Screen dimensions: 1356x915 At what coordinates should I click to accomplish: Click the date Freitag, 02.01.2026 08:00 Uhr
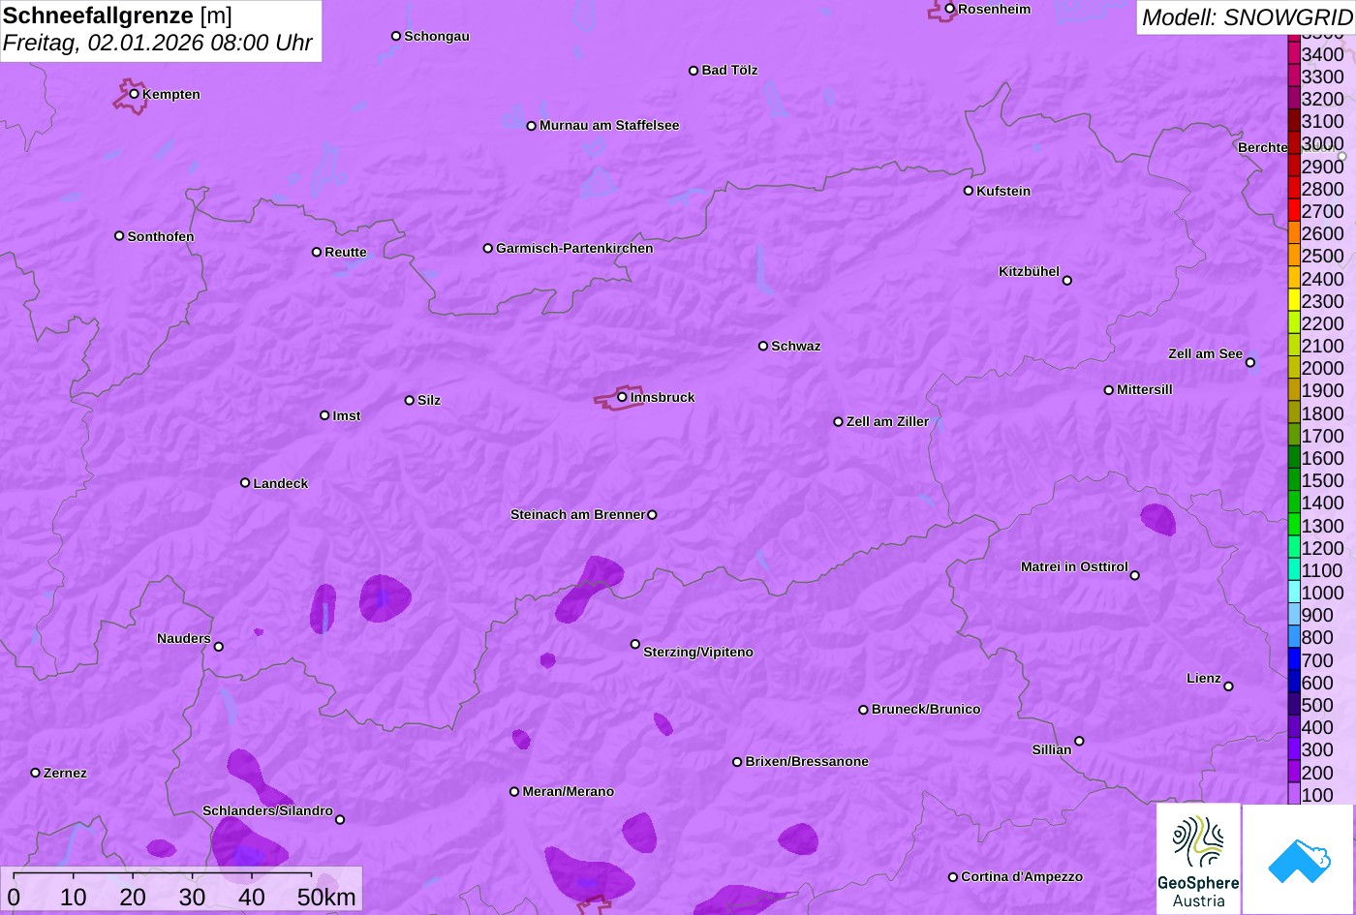pos(158,44)
